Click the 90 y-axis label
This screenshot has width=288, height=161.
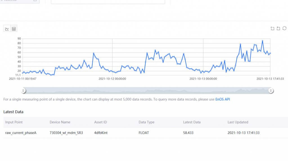[19, 38]
